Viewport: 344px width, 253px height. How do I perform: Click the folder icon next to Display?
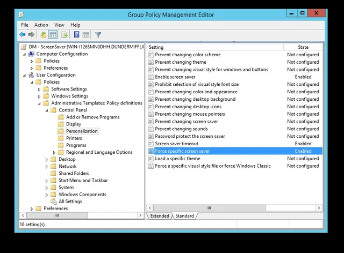[61, 124]
